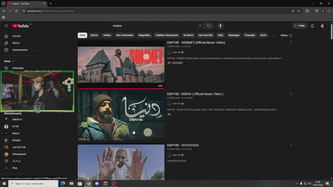Open the Chrome apps grid in bookmarks bar
This screenshot has height=187, width=333.
tap(3, 17)
